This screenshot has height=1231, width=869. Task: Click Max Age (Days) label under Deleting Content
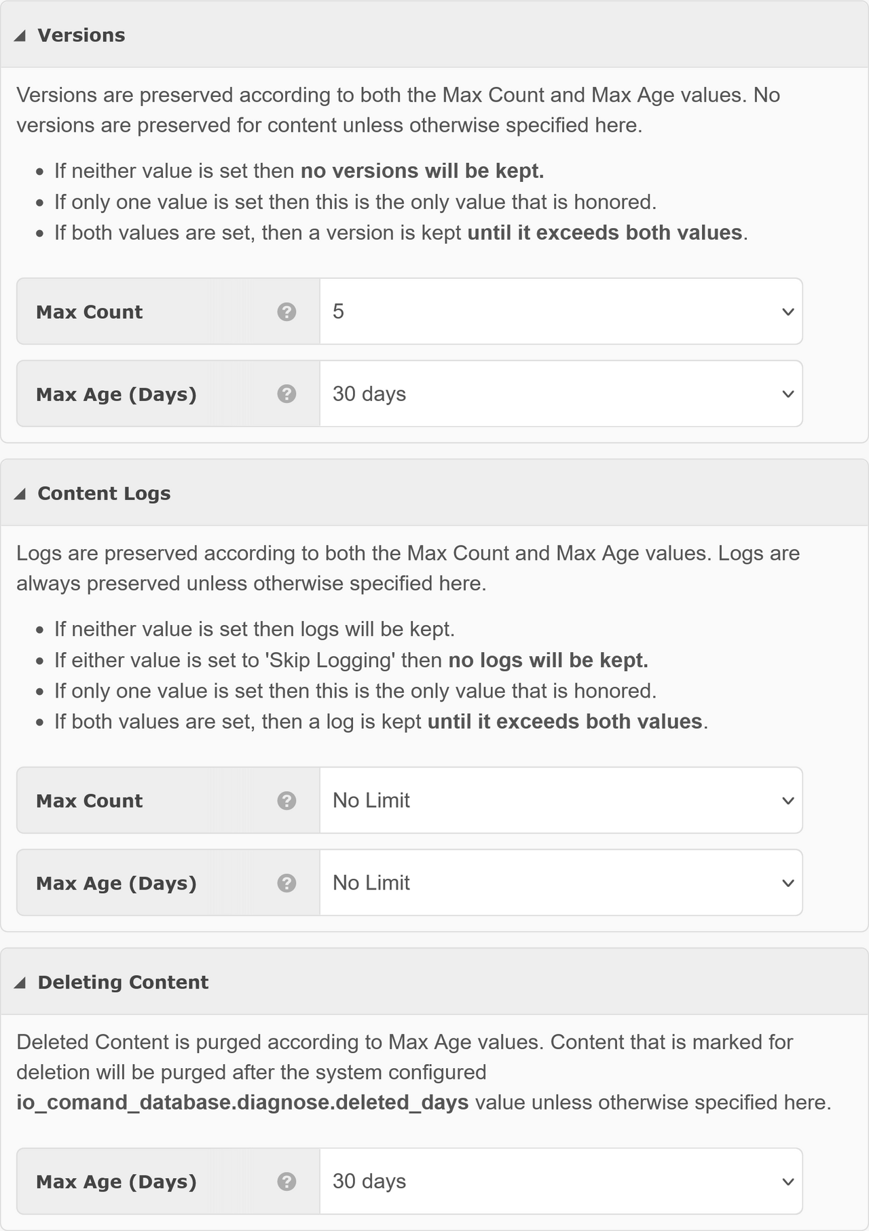click(x=116, y=1181)
